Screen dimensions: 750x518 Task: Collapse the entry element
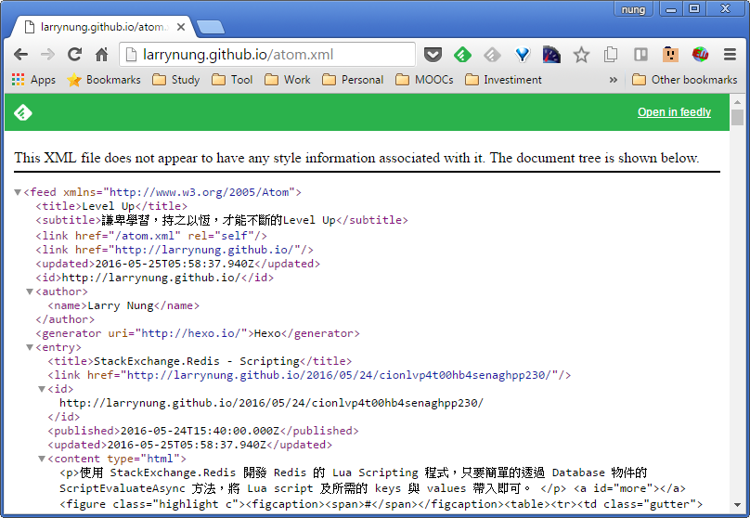30,348
